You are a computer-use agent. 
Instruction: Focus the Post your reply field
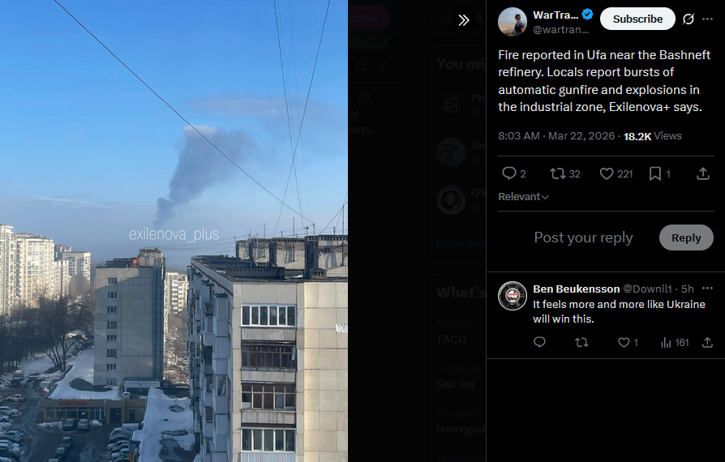tap(584, 237)
